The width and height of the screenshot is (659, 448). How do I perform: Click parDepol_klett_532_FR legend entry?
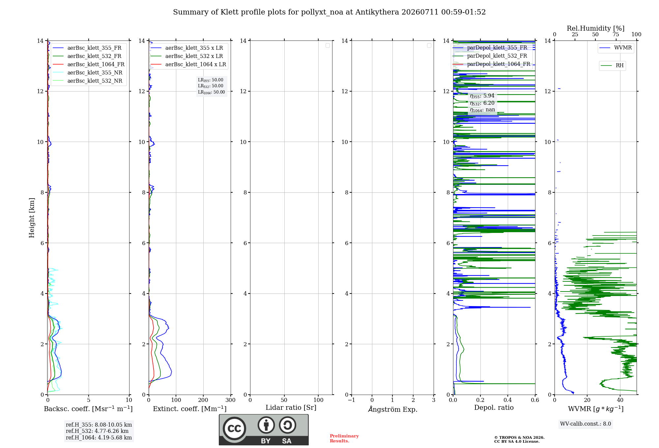[490, 56]
